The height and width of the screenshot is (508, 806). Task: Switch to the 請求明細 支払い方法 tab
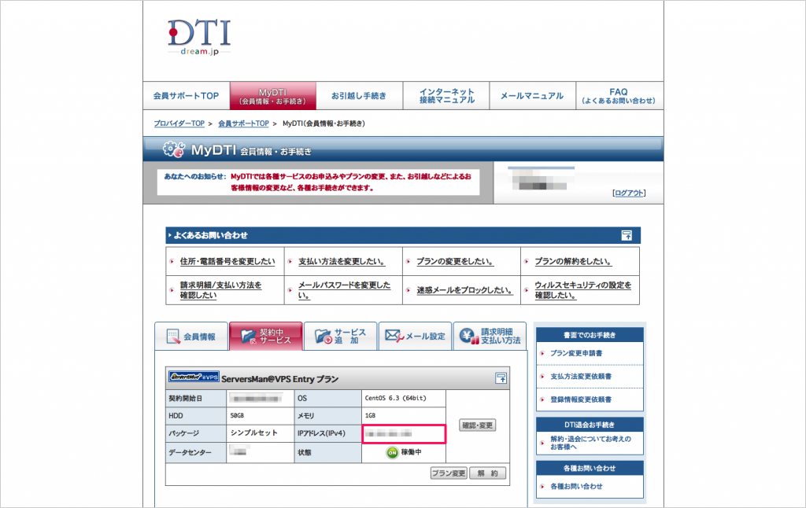tap(490, 337)
